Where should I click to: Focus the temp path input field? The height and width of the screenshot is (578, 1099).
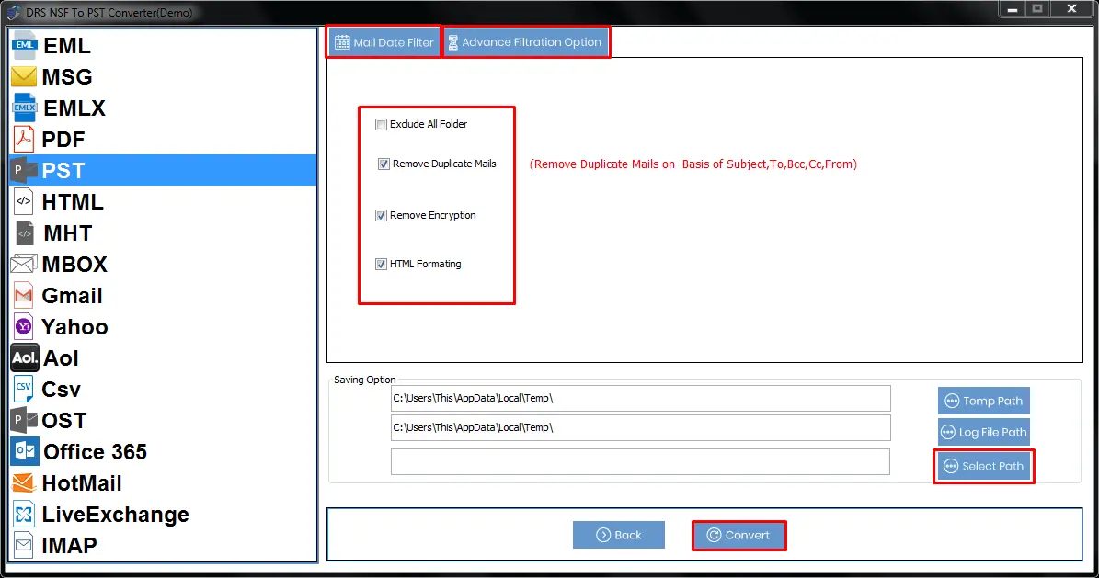click(641, 399)
